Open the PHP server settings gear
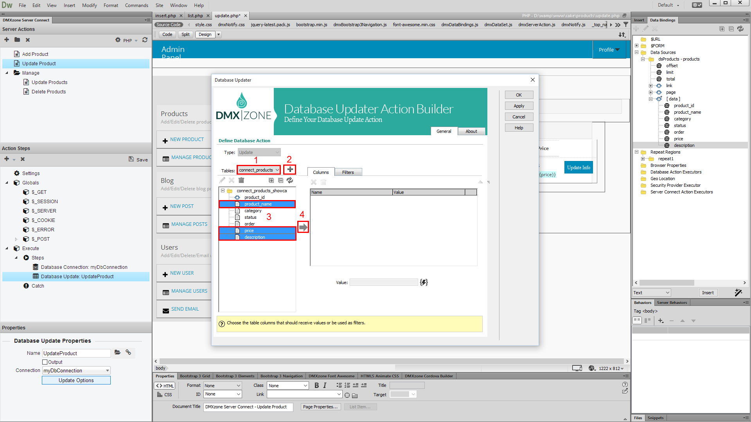The width and height of the screenshot is (751, 422). tap(118, 40)
